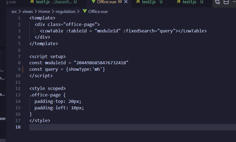Click the class value "office-page" on line 2

[x=80, y=24]
